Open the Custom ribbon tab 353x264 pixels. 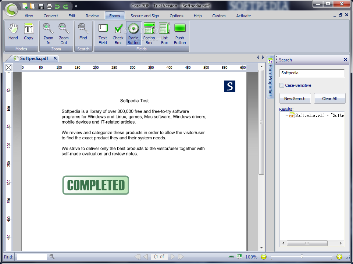(x=219, y=16)
